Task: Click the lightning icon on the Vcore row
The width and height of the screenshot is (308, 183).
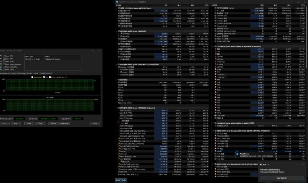Action: 215,69
